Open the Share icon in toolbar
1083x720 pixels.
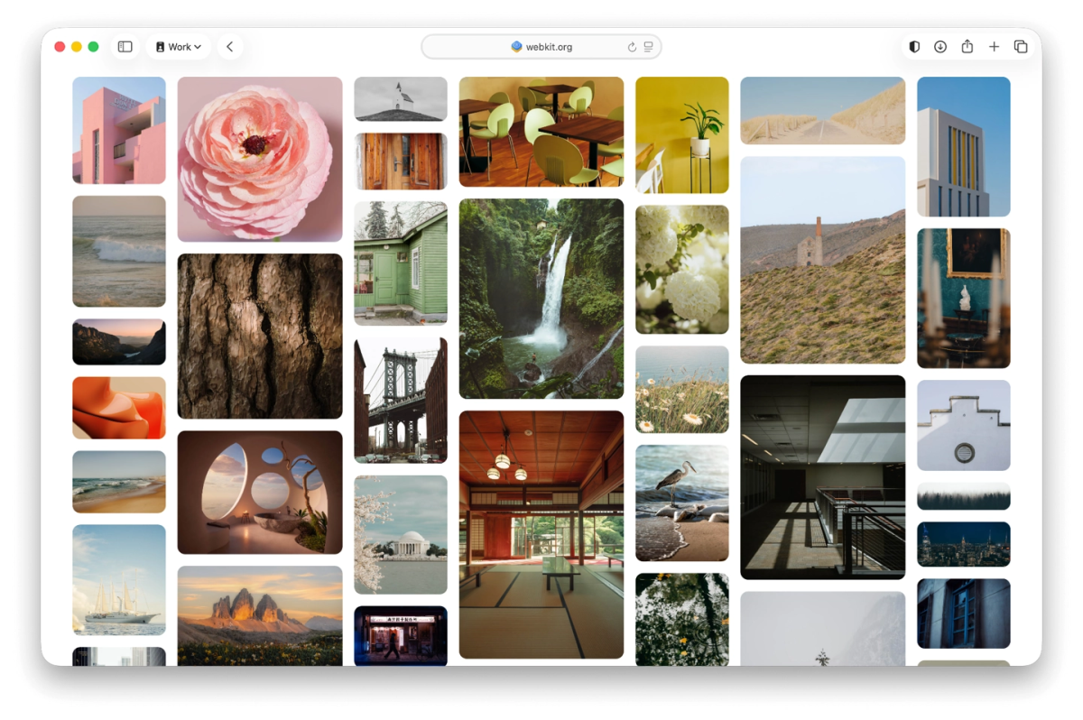click(x=967, y=47)
